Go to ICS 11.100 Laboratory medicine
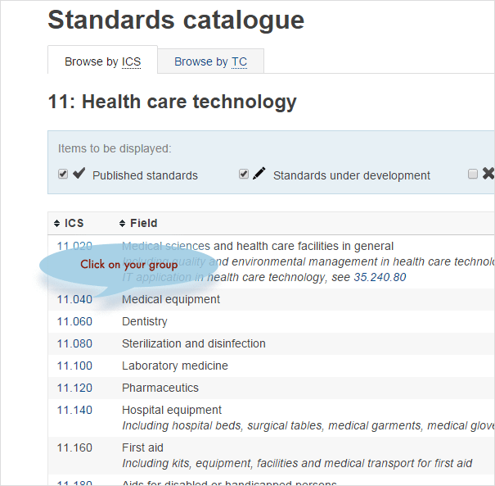Viewport: 495px width, 486px height. (x=74, y=366)
